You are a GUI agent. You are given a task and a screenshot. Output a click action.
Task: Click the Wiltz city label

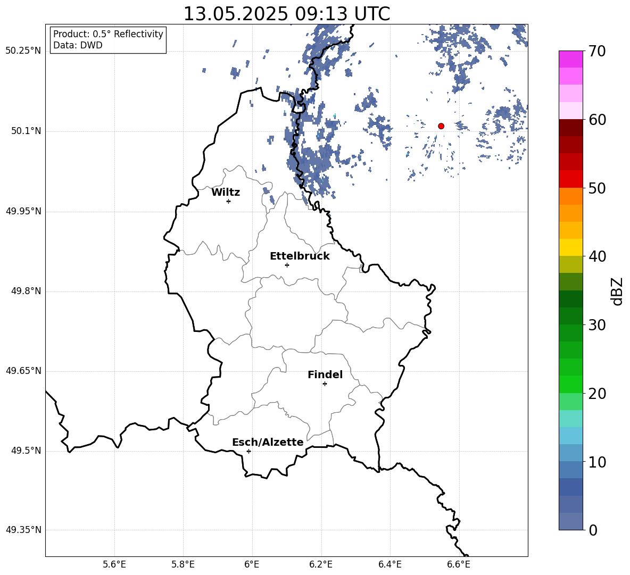pyautogui.click(x=226, y=193)
